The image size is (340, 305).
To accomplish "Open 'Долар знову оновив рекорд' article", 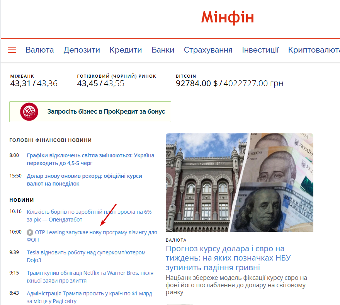I will tap(84, 180).
